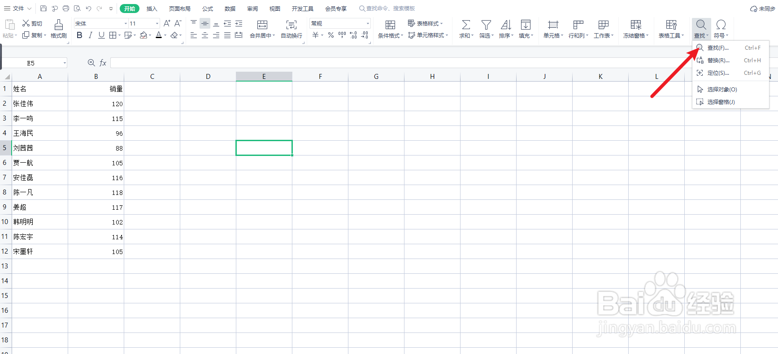This screenshot has height=354, width=778.
Task: Cut selection with 剪切
Action: (x=32, y=23)
